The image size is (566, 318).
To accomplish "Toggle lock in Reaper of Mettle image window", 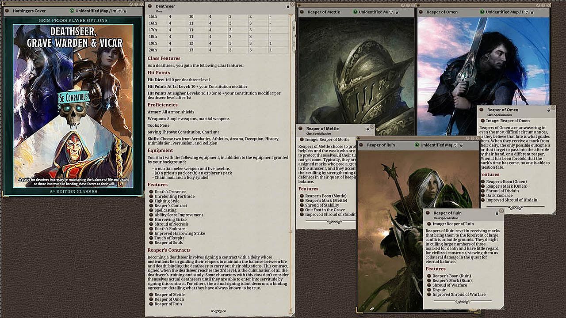I will click(x=396, y=12).
